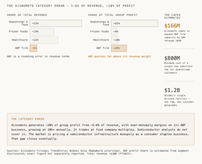This screenshot has height=164, width=202.
Task: Click 'ABF punches far above its revenue weight'
Action: [x=120, y=56]
